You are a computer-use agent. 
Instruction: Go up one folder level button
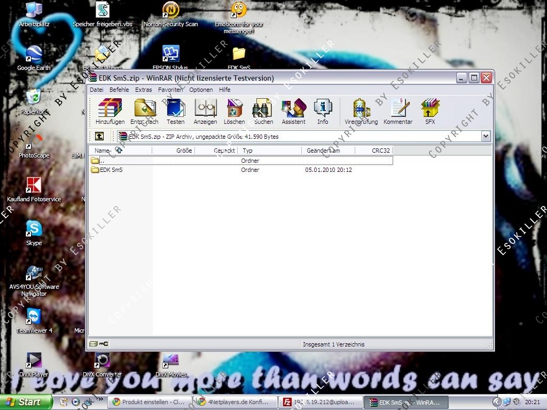coord(99,137)
